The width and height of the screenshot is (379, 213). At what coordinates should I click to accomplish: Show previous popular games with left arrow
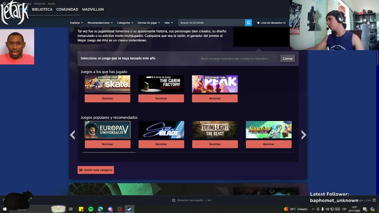tap(73, 135)
